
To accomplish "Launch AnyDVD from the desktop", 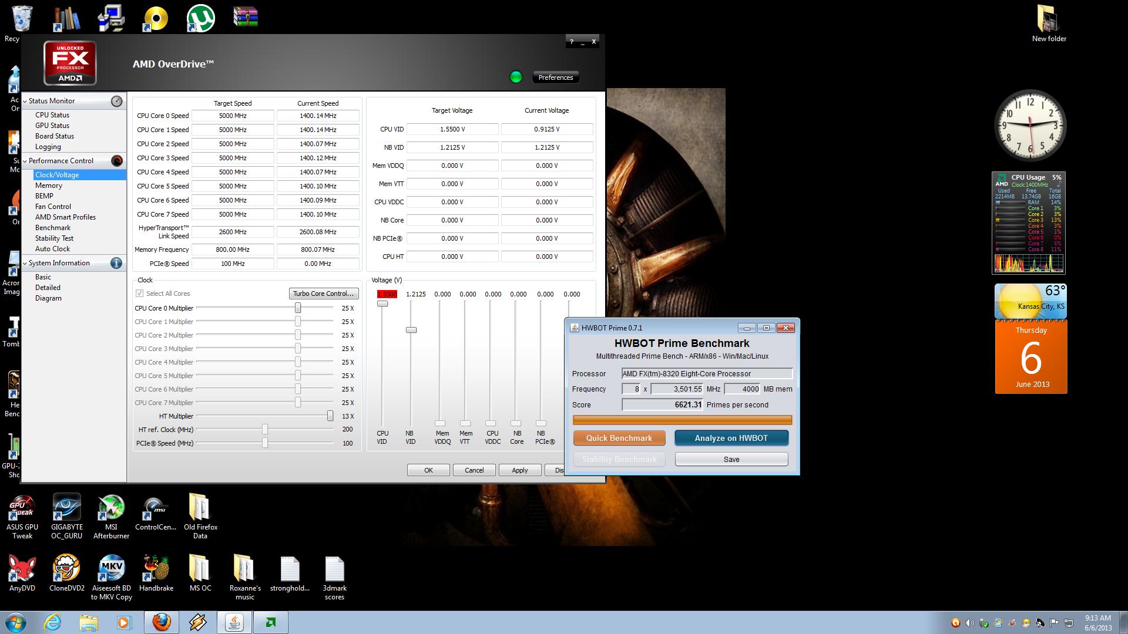I will [x=22, y=573].
